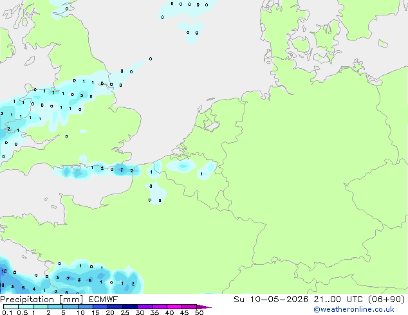The width and height of the screenshot is (408, 315).
Task: Click the 30–35 mm violet legend swatch
Action: click(145, 307)
